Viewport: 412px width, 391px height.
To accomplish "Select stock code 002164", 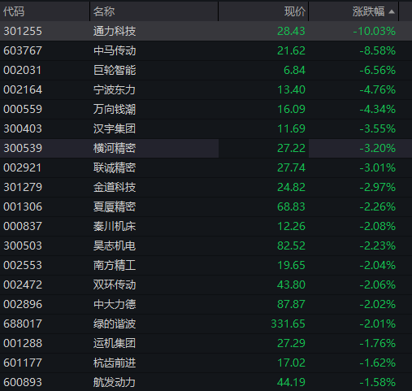I will (x=23, y=89).
